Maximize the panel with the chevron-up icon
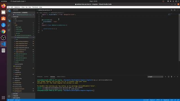The height and width of the screenshot is (101, 180). [x=174, y=77]
